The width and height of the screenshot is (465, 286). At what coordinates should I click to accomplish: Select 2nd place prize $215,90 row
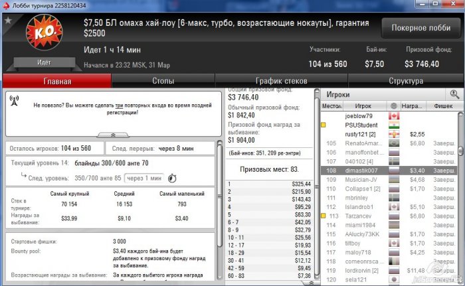pos(269,192)
